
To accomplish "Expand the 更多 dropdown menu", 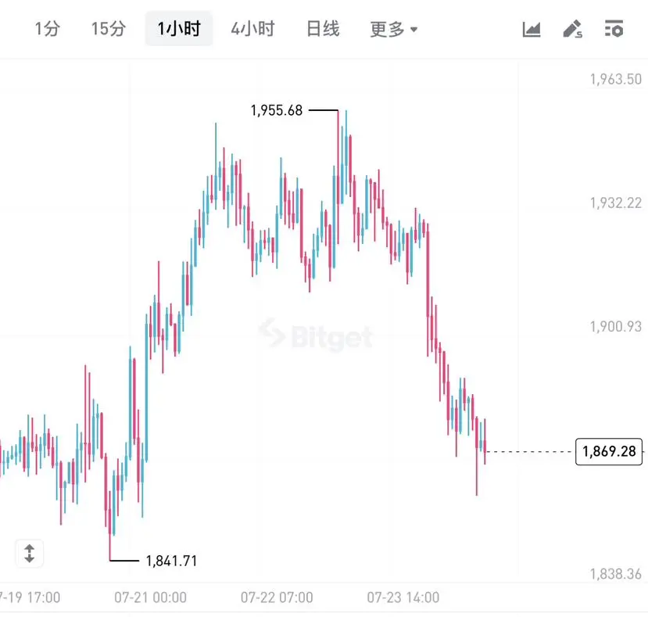I will pyautogui.click(x=394, y=30).
